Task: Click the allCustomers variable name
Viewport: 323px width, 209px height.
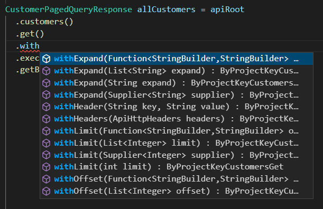Action: [x=166, y=9]
